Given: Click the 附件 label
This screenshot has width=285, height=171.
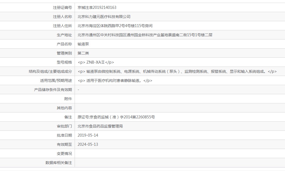Looking at the screenshot, I should click(x=68, y=99).
